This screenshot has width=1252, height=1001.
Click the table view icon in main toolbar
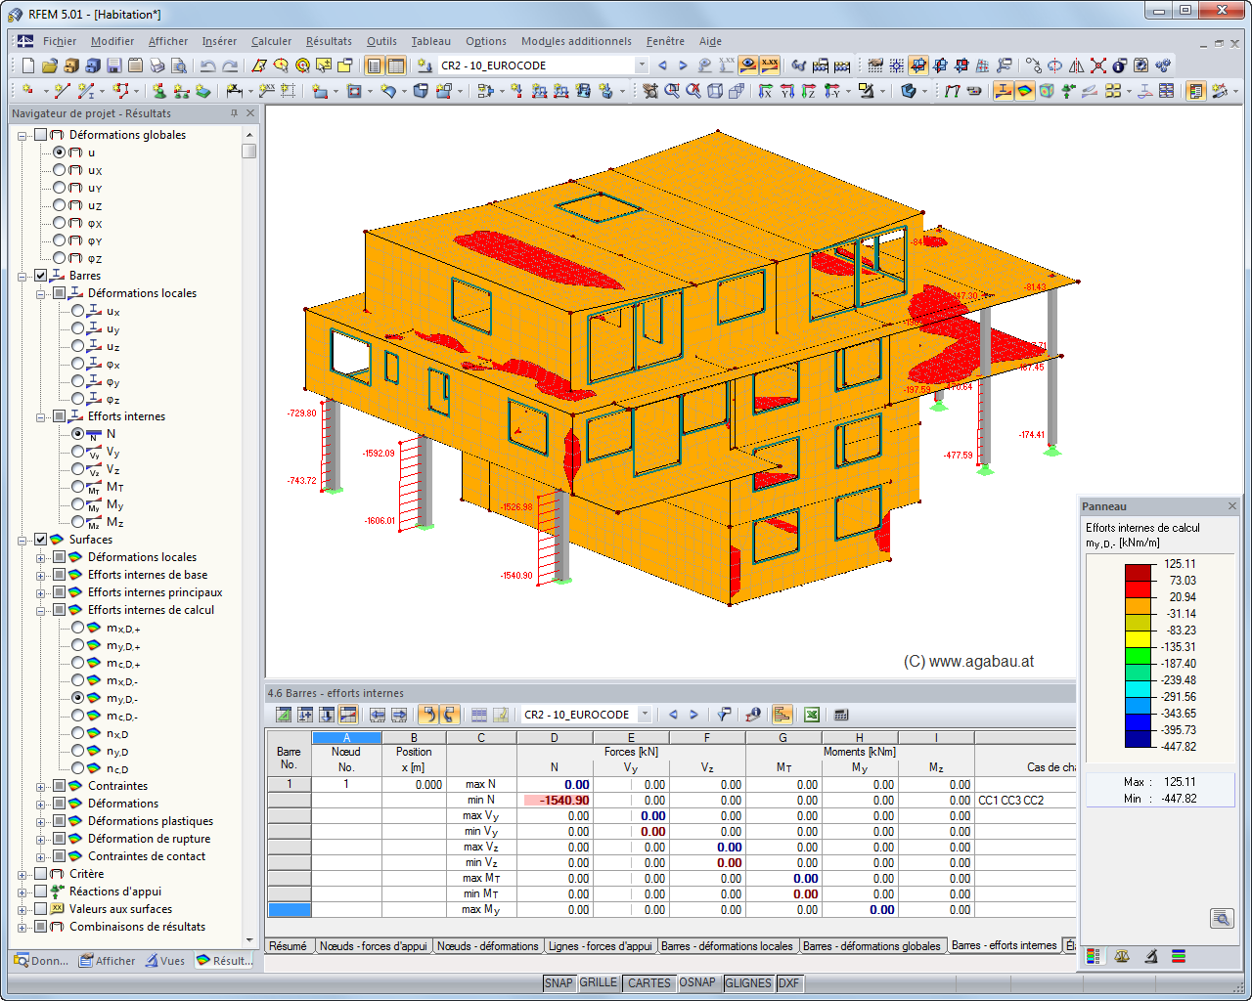[396, 65]
